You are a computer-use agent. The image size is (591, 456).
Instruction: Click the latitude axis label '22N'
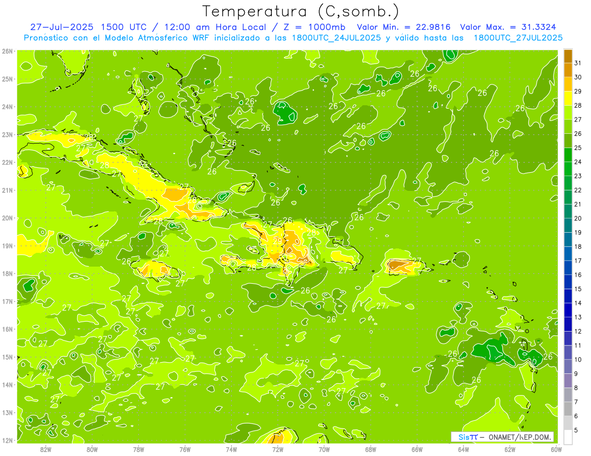click(x=7, y=162)
